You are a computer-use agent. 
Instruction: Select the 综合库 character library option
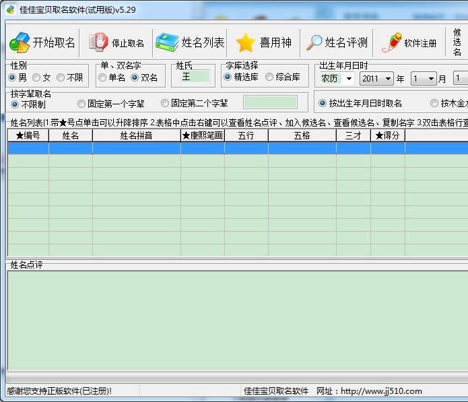click(x=269, y=77)
